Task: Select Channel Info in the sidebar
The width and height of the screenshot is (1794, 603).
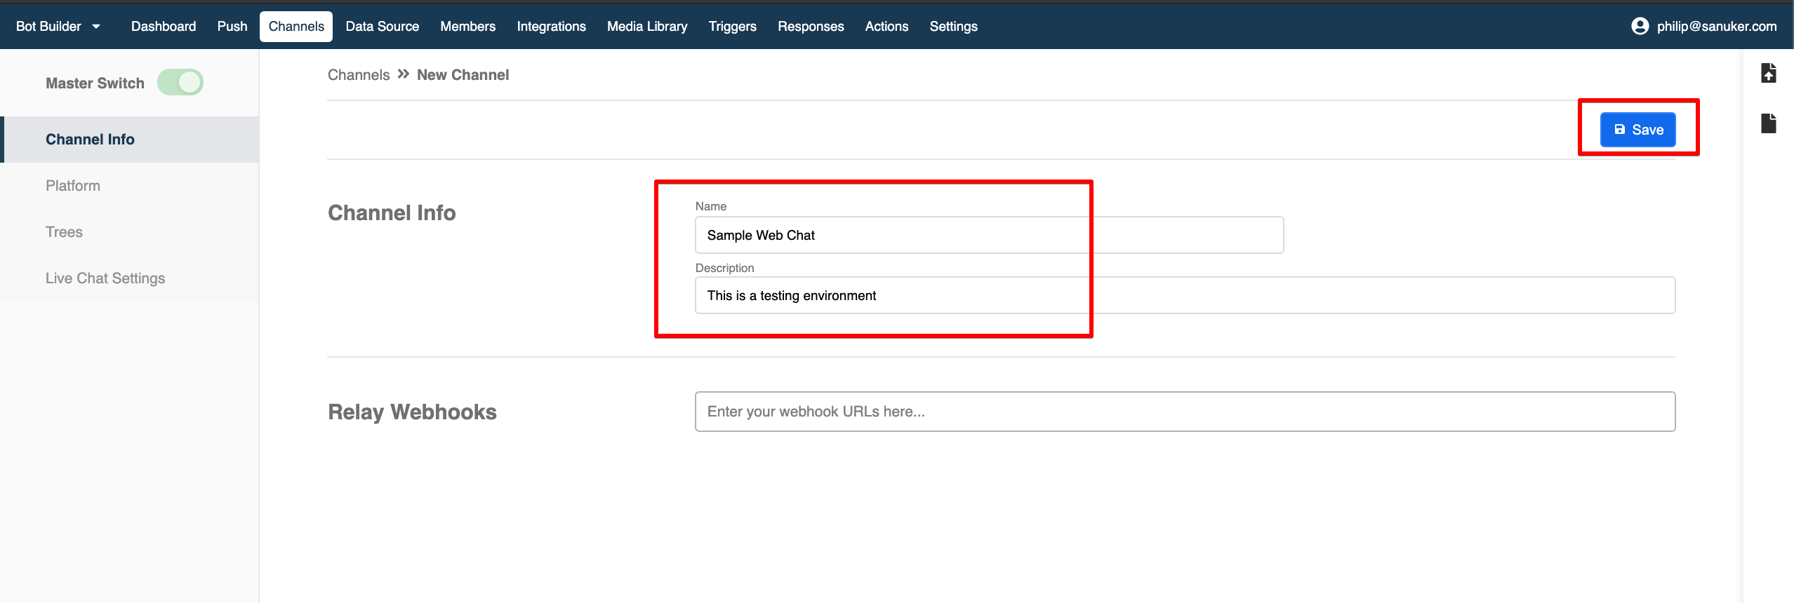Action: pyautogui.click(x=90, y=140)
